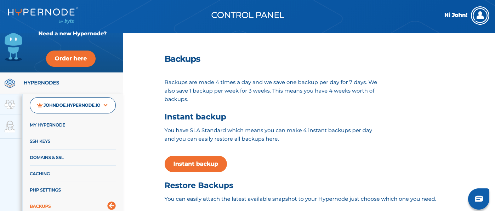Open the team members sidebar icon

tap(10, 104)
